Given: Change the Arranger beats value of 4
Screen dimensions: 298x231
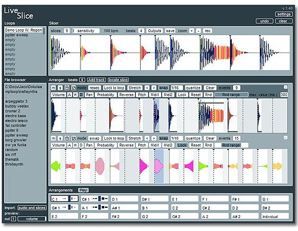Looking at the screenshot, I should [x=82, y=80].
